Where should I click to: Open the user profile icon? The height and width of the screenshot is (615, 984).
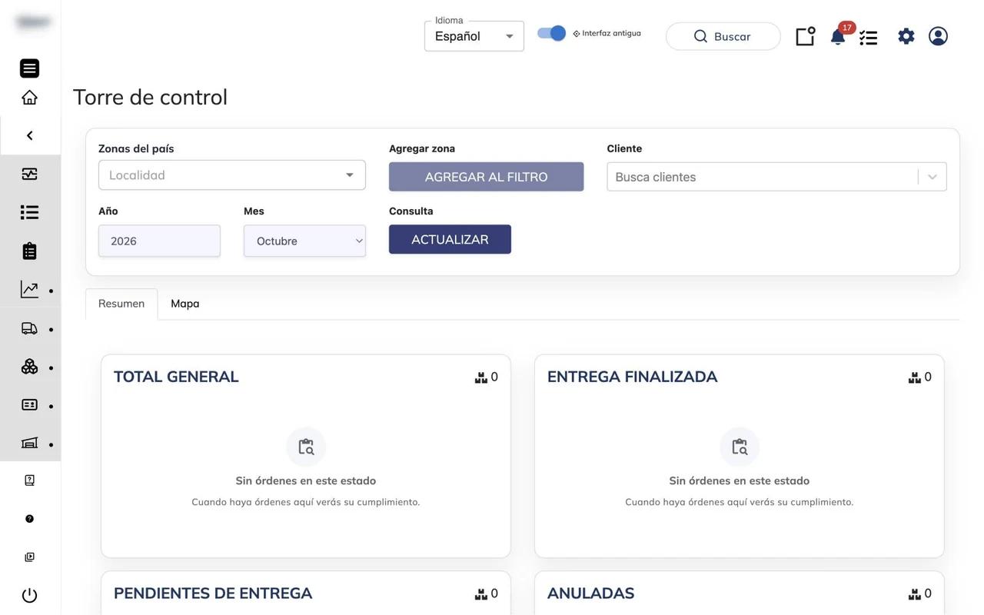938,36
